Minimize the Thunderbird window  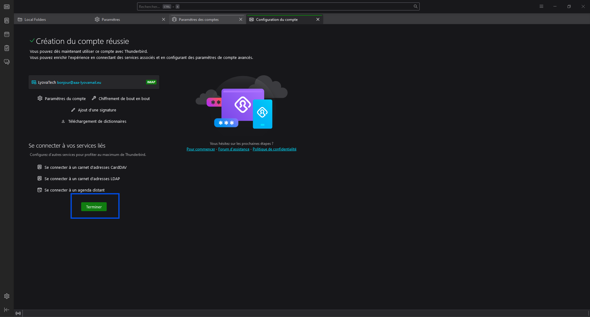tap(555, 6)
